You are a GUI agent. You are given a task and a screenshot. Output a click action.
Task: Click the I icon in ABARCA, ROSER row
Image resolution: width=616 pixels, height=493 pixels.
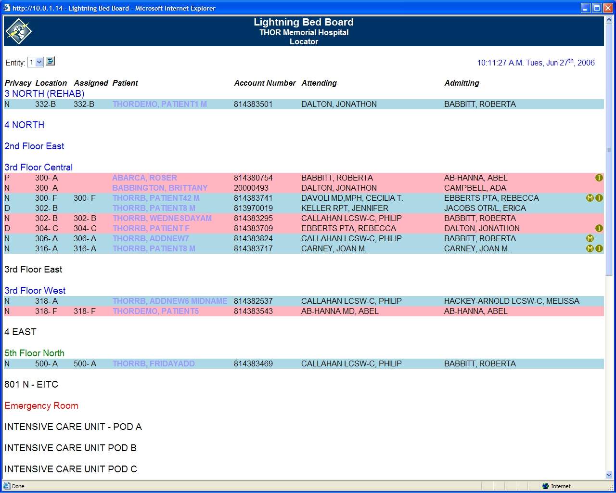pos(599,178)
